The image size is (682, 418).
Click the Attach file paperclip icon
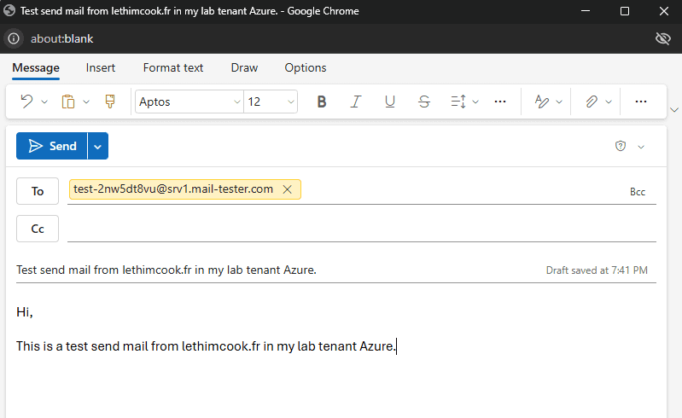pos(592,102)
